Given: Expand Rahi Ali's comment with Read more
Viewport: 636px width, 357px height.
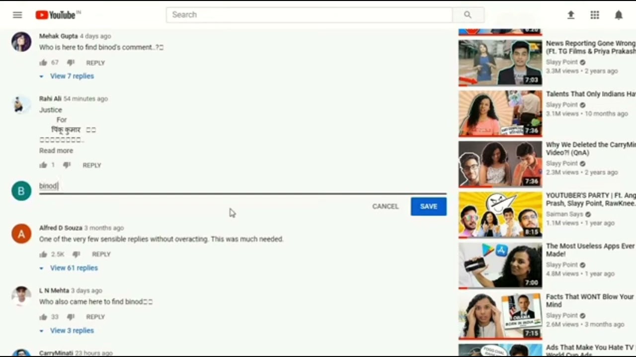Looking at the screenshot, I should 56,150.
